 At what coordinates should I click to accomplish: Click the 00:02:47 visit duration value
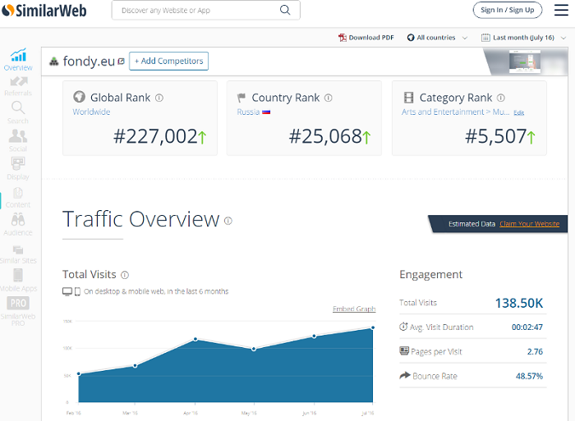tap(527, 327)
